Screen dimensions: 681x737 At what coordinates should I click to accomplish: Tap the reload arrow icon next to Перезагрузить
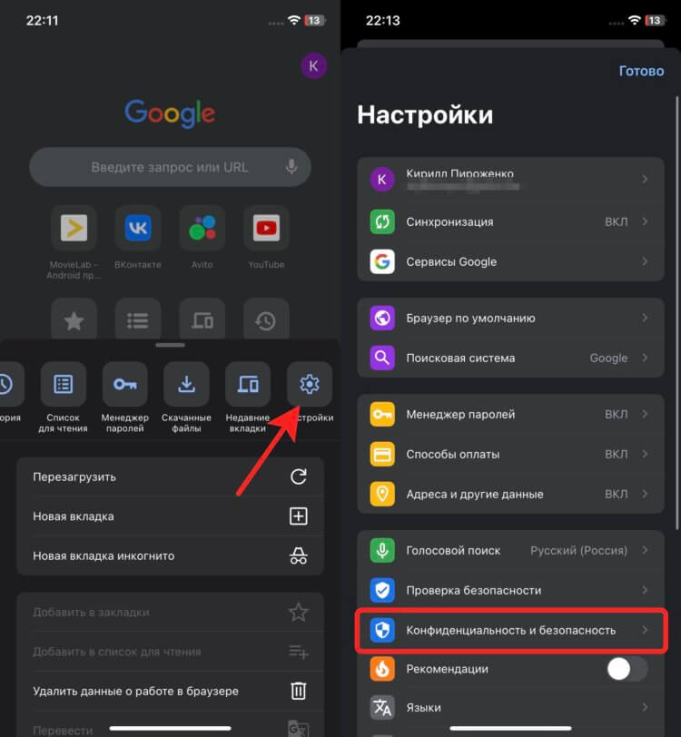coord(298,477)
